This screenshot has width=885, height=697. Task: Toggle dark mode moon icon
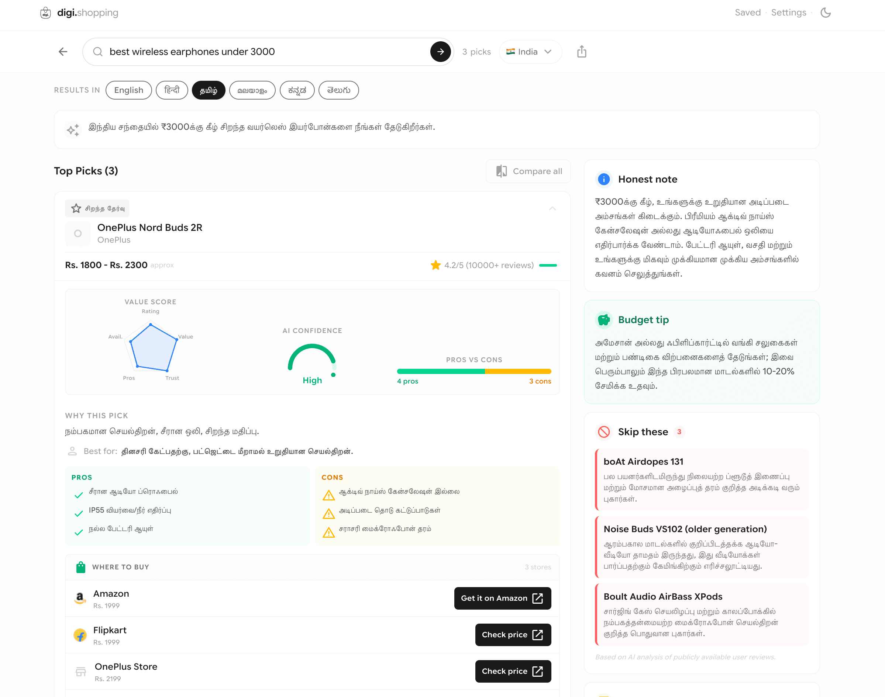tap(825, 13)
